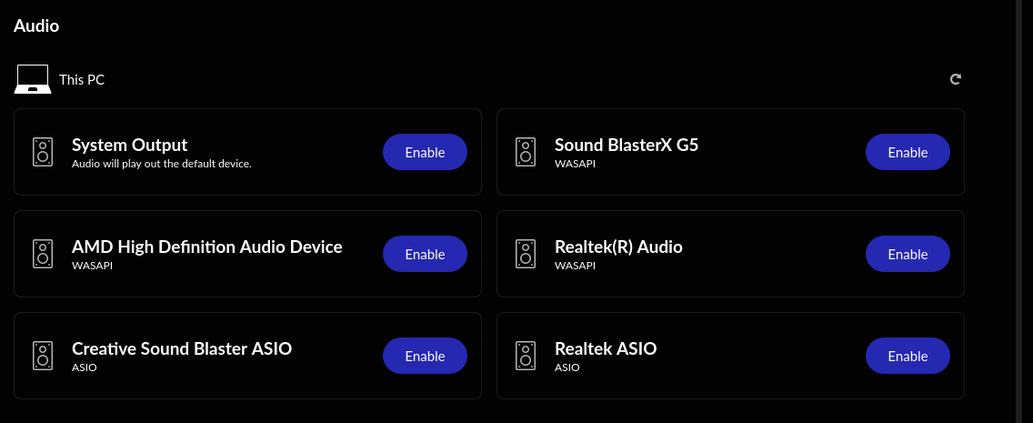Viewport: 1033px width, 423px height.
Task: Click the Creative Sound Blaster ASIO speaker icon
Action: 43,356
